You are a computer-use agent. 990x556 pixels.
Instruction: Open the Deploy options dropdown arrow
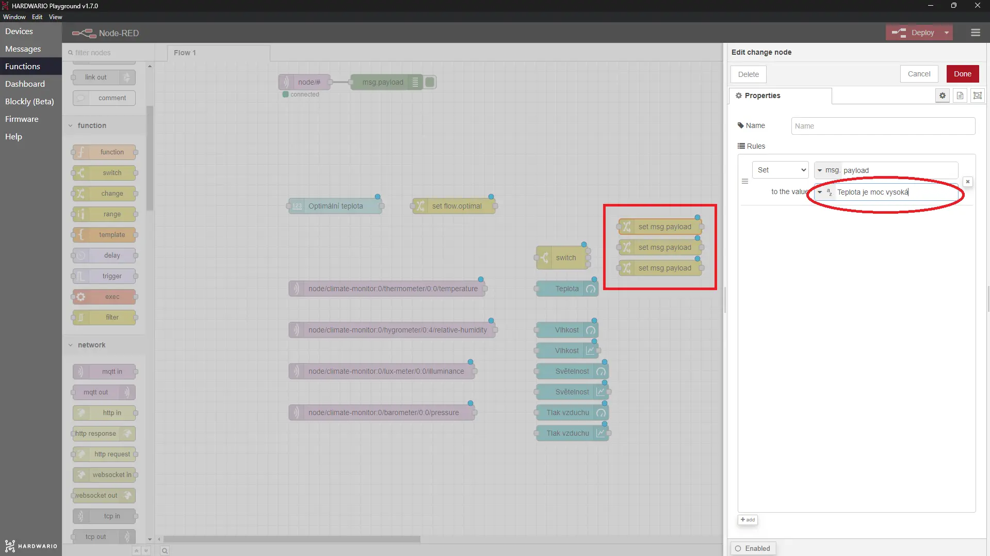tap(947, 33)
